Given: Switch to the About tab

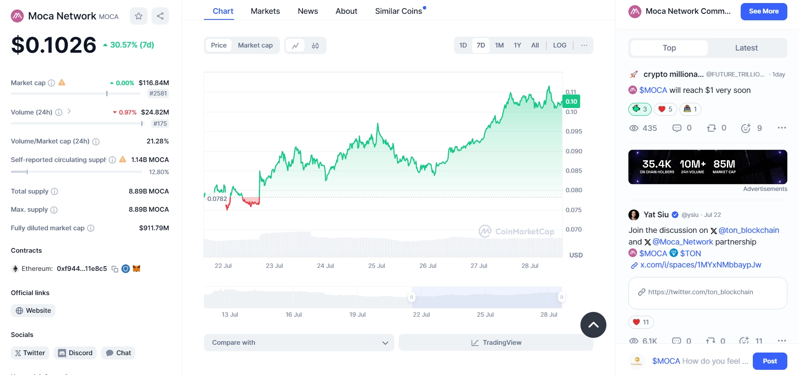Looking at the screenshot, I should tap(346, 11).
